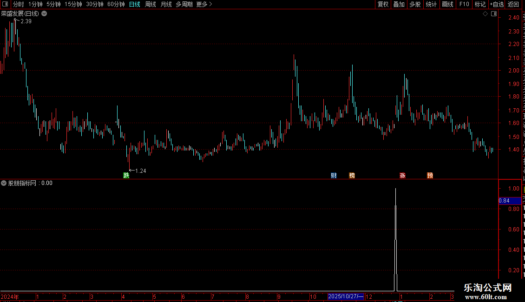Screen dimensions: 525x302
Task: Open F10 company info
Action: [x=464, y=4]
